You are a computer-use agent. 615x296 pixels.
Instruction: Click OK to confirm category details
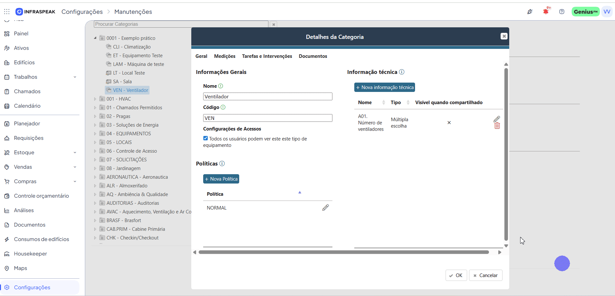click(x=456, y=275)
